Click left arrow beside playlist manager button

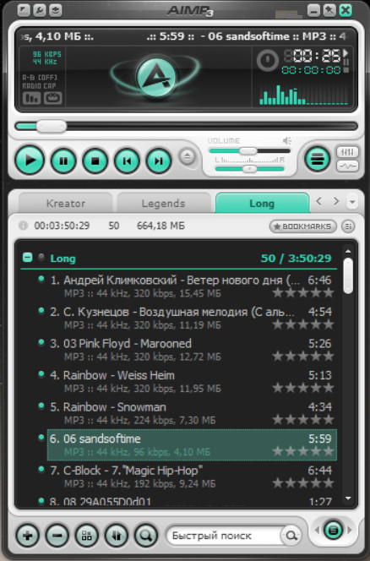click(x=316, y=530)
